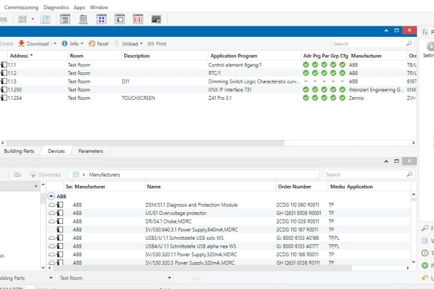Open the Commissioning menu
This screenshot has height=289, width=434.
tap(21, 7)
